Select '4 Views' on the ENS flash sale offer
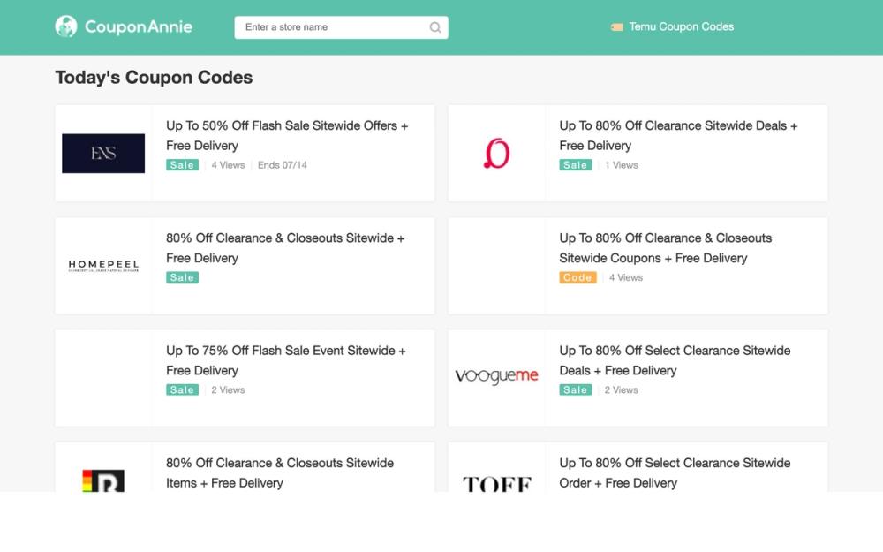This screenshot has height=552, width=883. [x=228, y=165]
